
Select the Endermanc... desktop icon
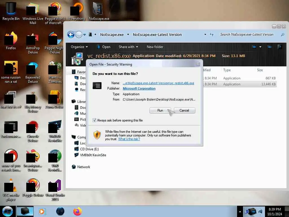pyautogui.click(x=11, y=129)
